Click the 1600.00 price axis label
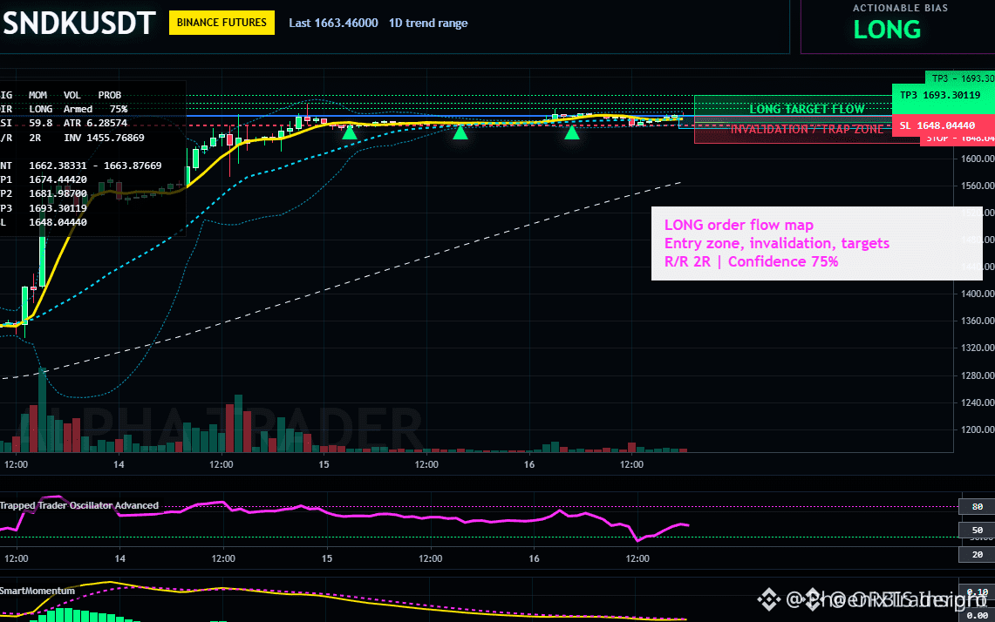The height and width of the screenshot is (622, 995). [x=976, y=159]
